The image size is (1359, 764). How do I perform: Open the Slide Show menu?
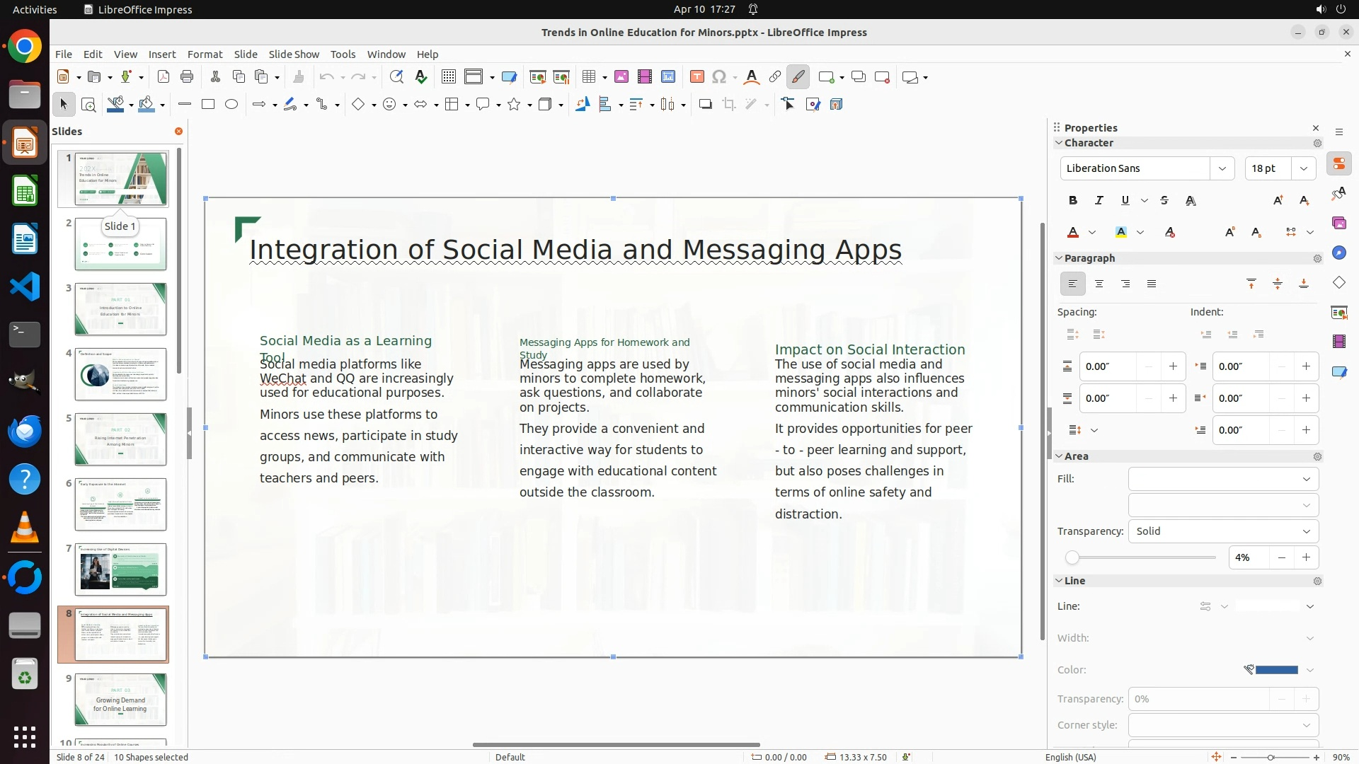(294, 54)
